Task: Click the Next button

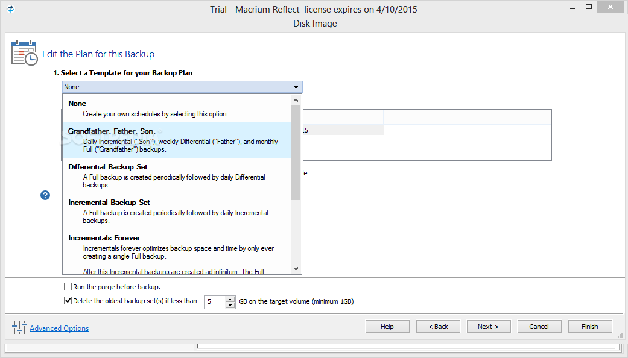Action: 489,327
